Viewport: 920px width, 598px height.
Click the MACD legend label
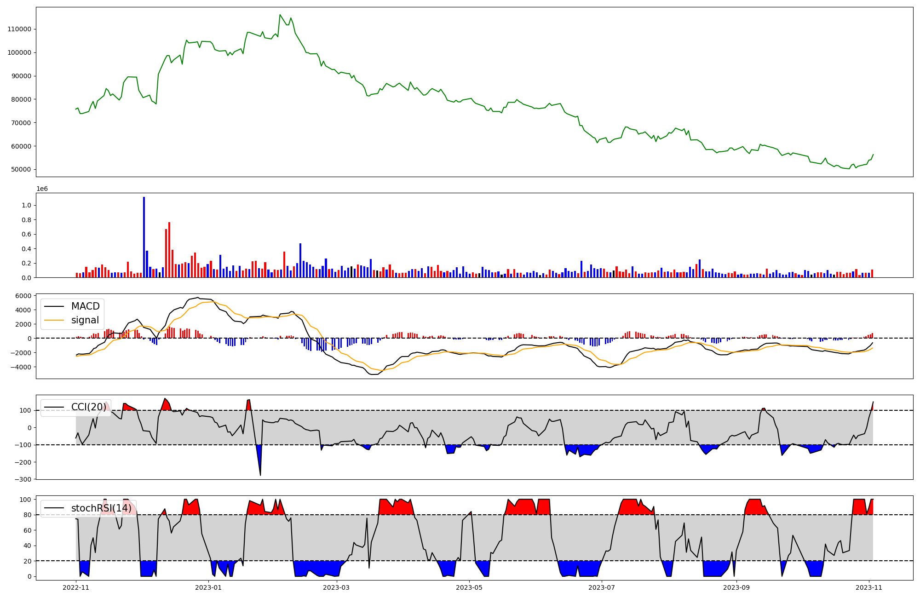(x=85, y=306)
